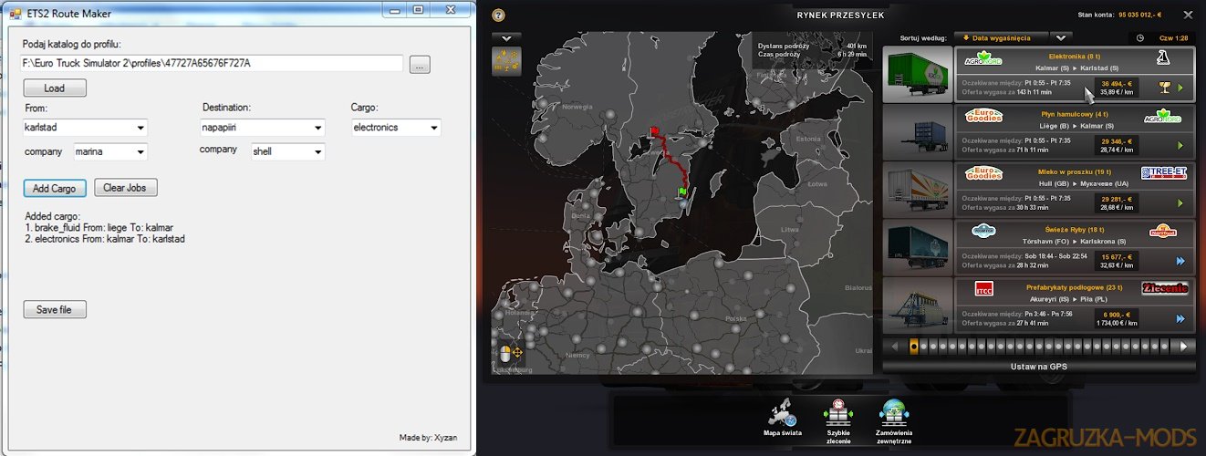Click green arrow on Elektronika job
Viewport: 1206px width, 456px height.
(x=1181, y=88)
